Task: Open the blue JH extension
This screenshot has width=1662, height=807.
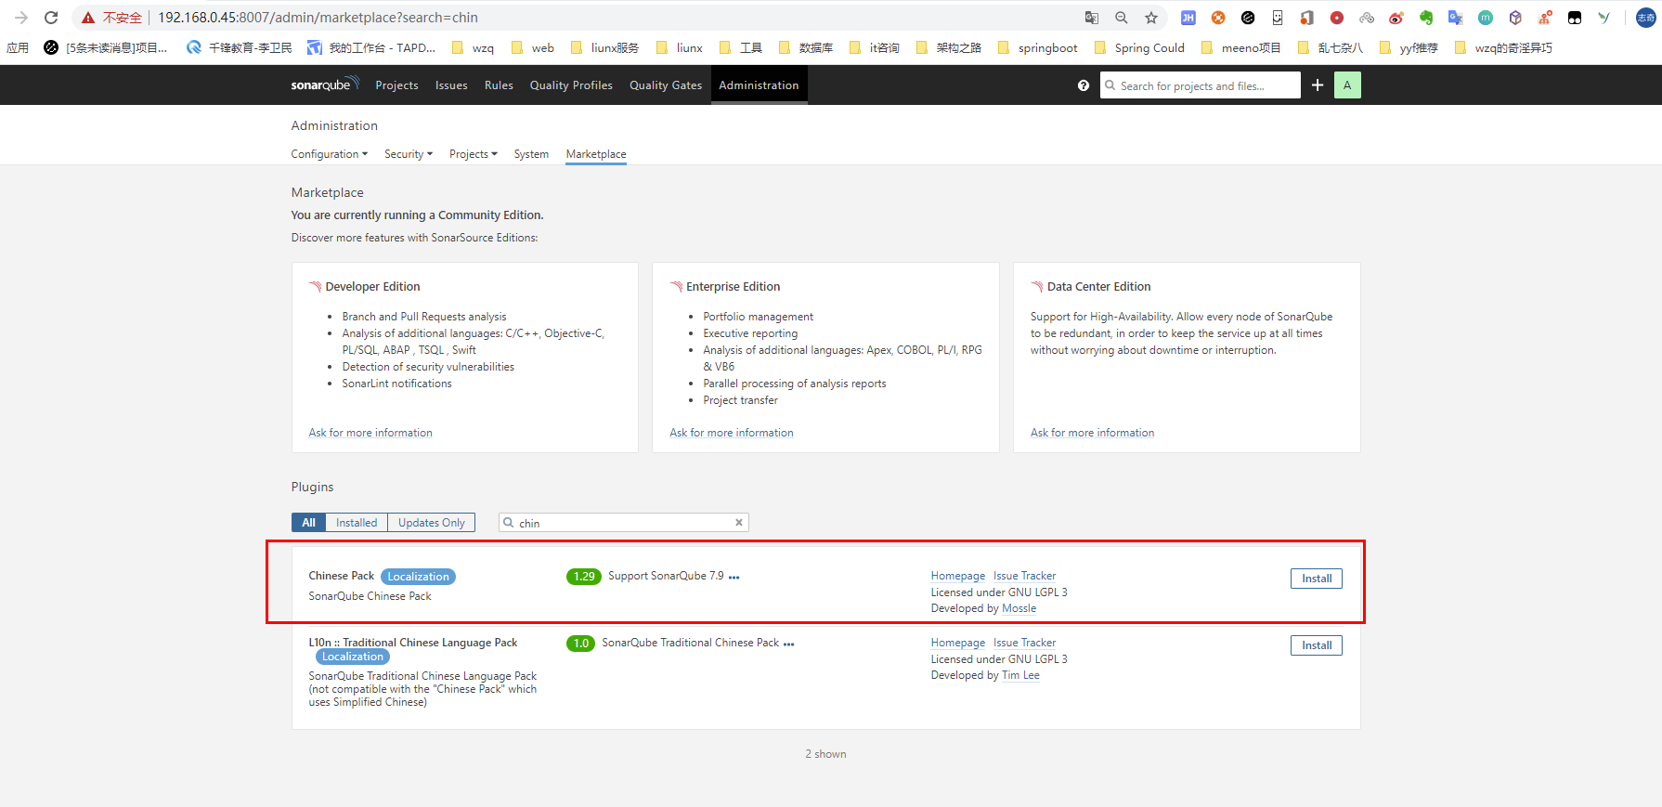Action: click(x=1188, y=18)
